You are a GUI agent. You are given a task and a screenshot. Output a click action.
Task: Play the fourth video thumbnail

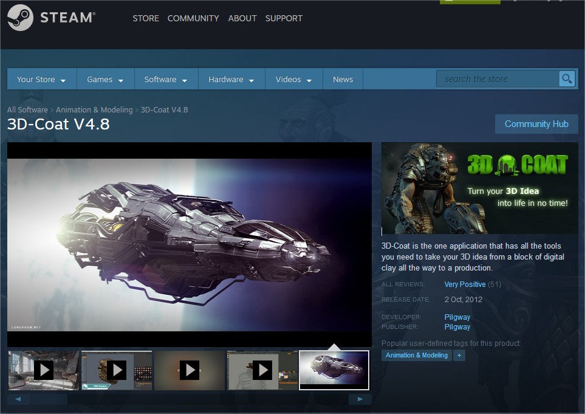coord(262,370)
